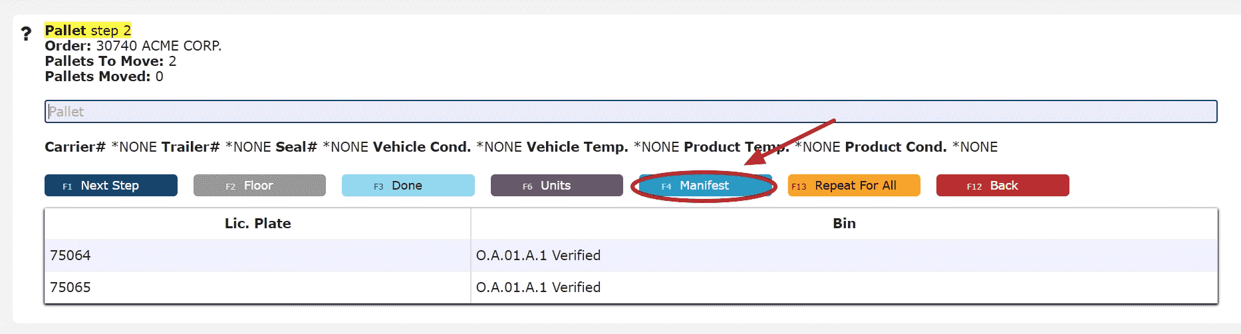Click the bin cell for plate 75064

click(538, 255)
